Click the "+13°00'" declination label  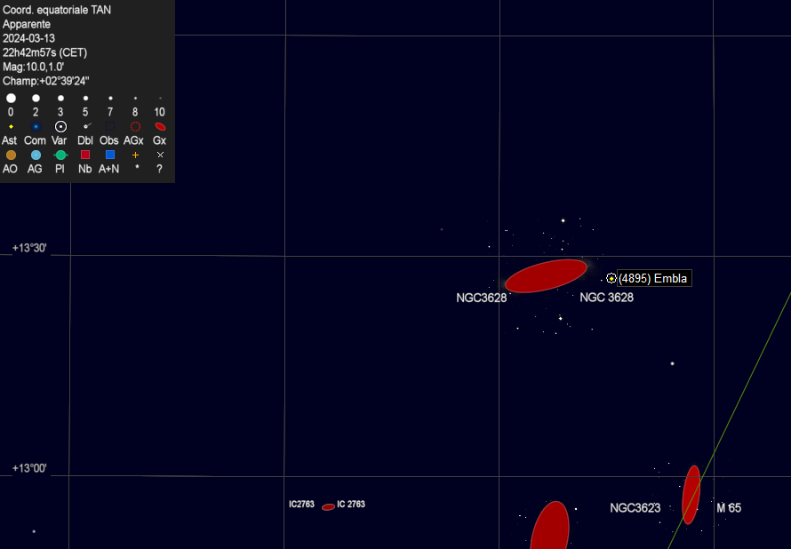(x=29, y=468)
